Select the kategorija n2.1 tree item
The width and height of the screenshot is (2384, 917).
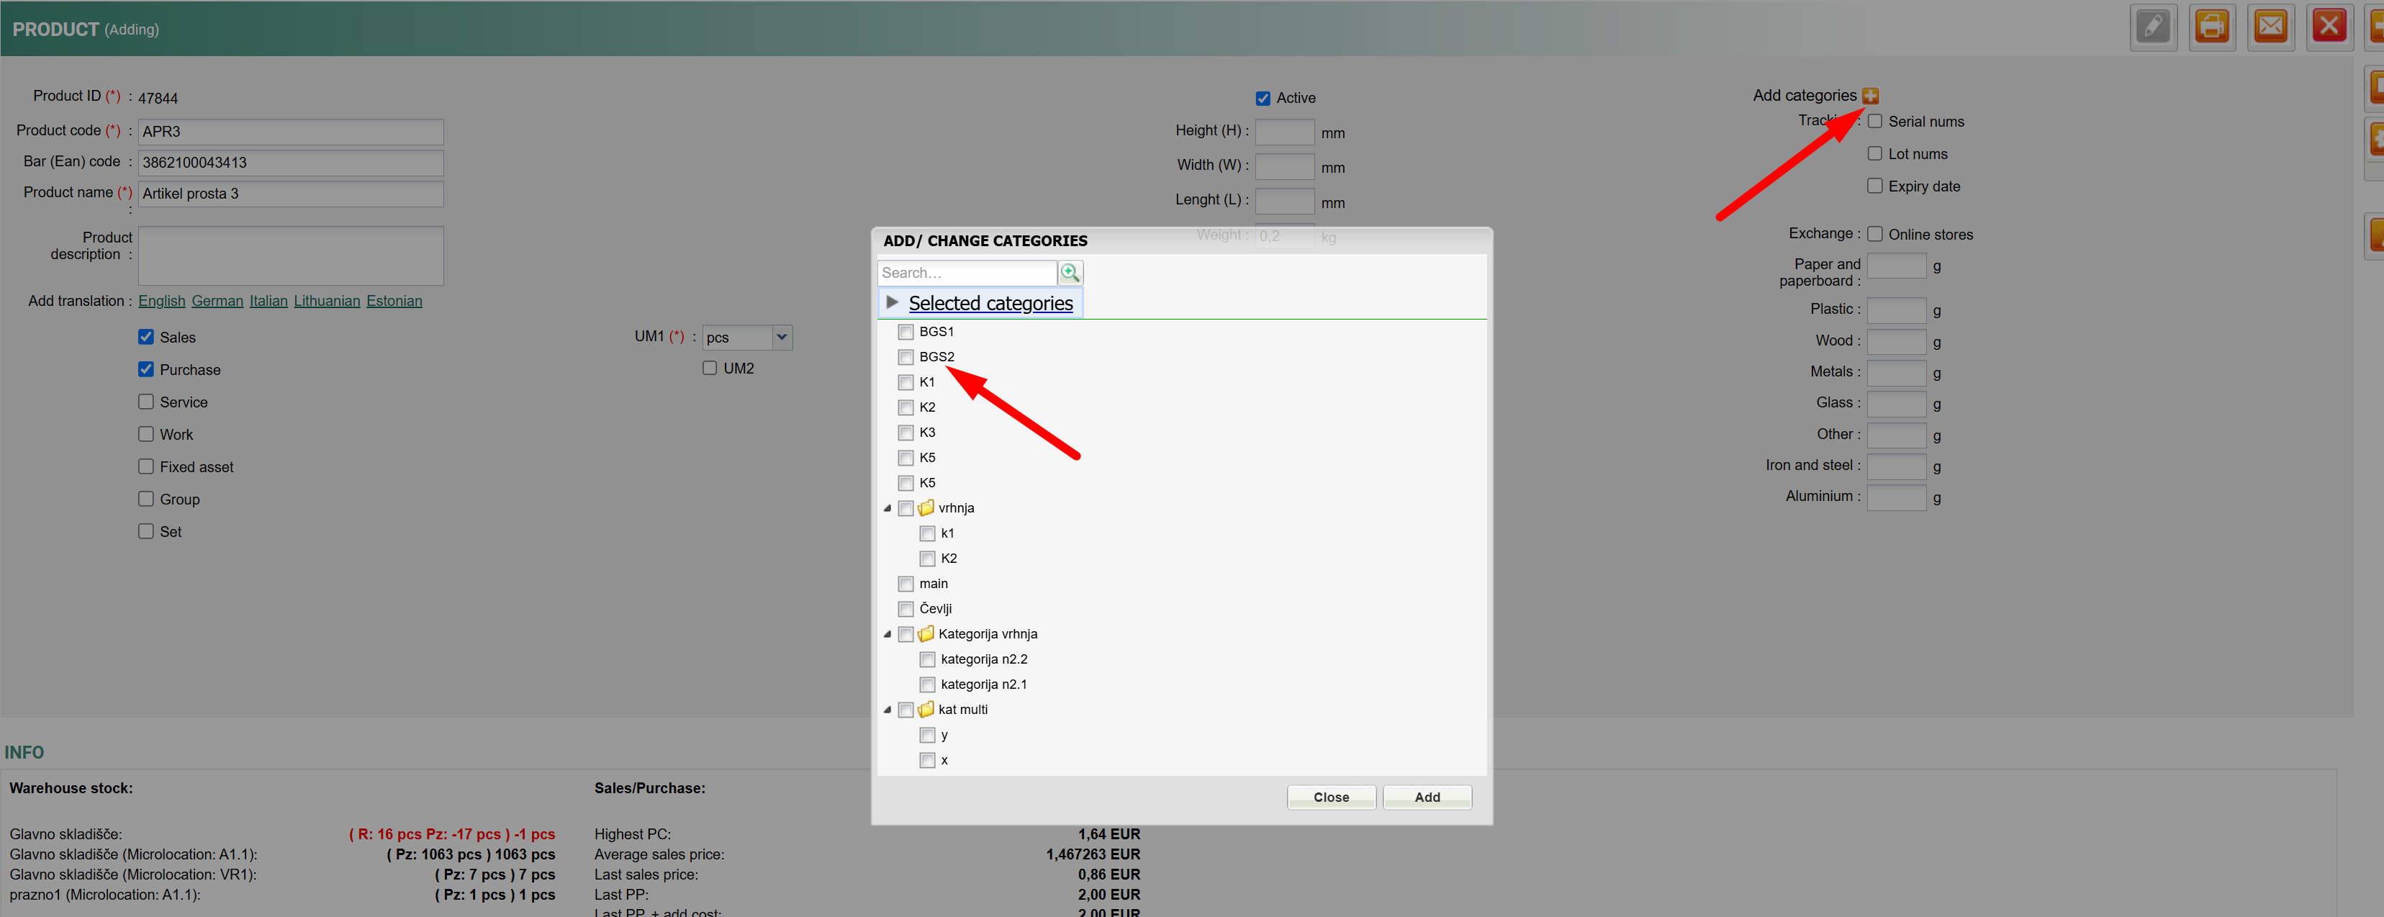tap(983, 685)
